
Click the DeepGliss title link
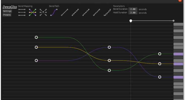pyautogui.click(x=10, y=7)
